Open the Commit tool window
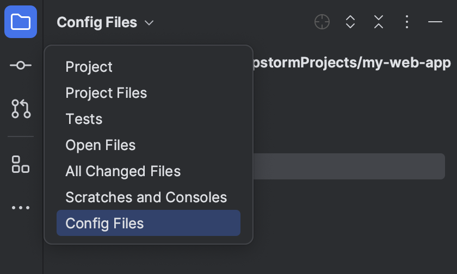 (21, 65)
